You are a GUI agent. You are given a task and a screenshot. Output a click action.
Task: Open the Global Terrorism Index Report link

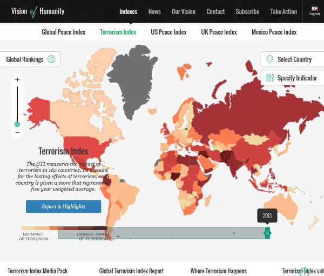131,271
